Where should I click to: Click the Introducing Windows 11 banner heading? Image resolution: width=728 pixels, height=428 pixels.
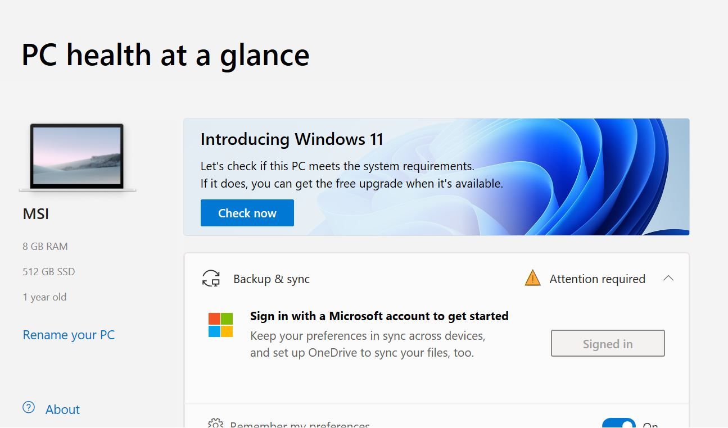292,139
